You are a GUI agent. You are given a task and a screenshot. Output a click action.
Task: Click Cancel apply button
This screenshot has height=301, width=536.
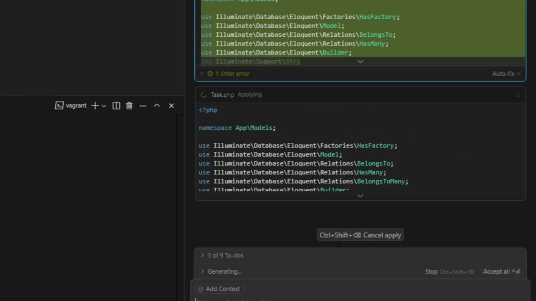(x=360, y=235)
